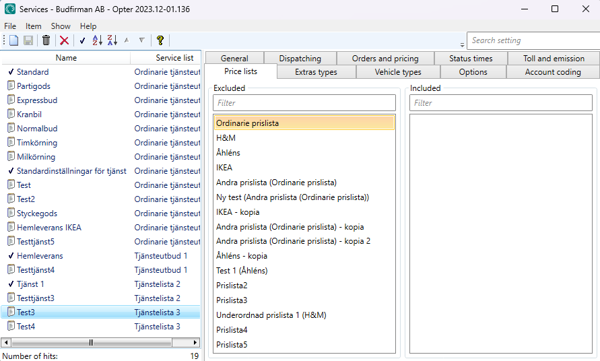The width and height of the screenshot is (600, 361).
Task: Click the red X toolbar icon
Action: (x=64, y=40)
